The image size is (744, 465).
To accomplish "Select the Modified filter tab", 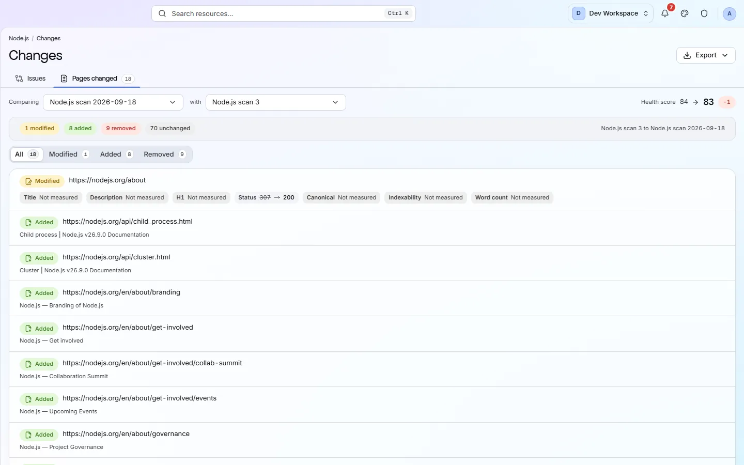I will pyautogui.click(x=69, y=154).
